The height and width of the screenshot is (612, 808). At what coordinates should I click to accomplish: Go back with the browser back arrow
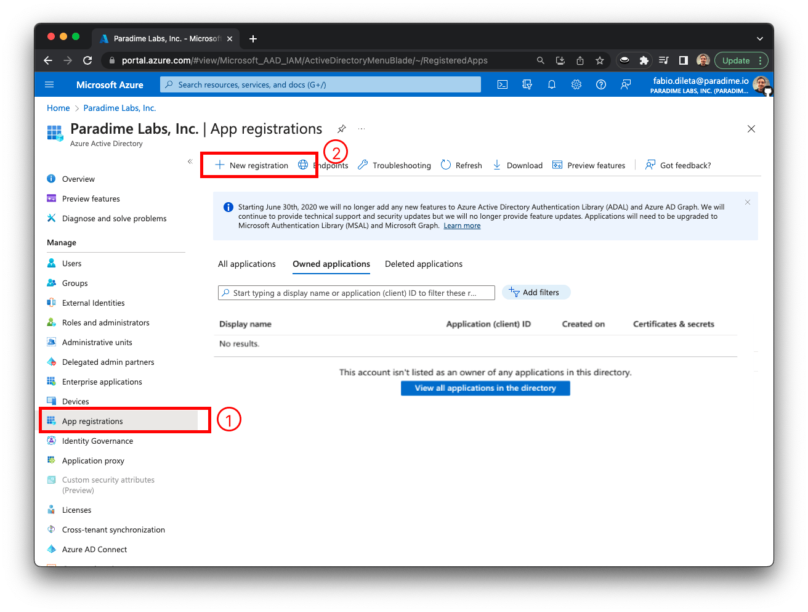(48, 60)
